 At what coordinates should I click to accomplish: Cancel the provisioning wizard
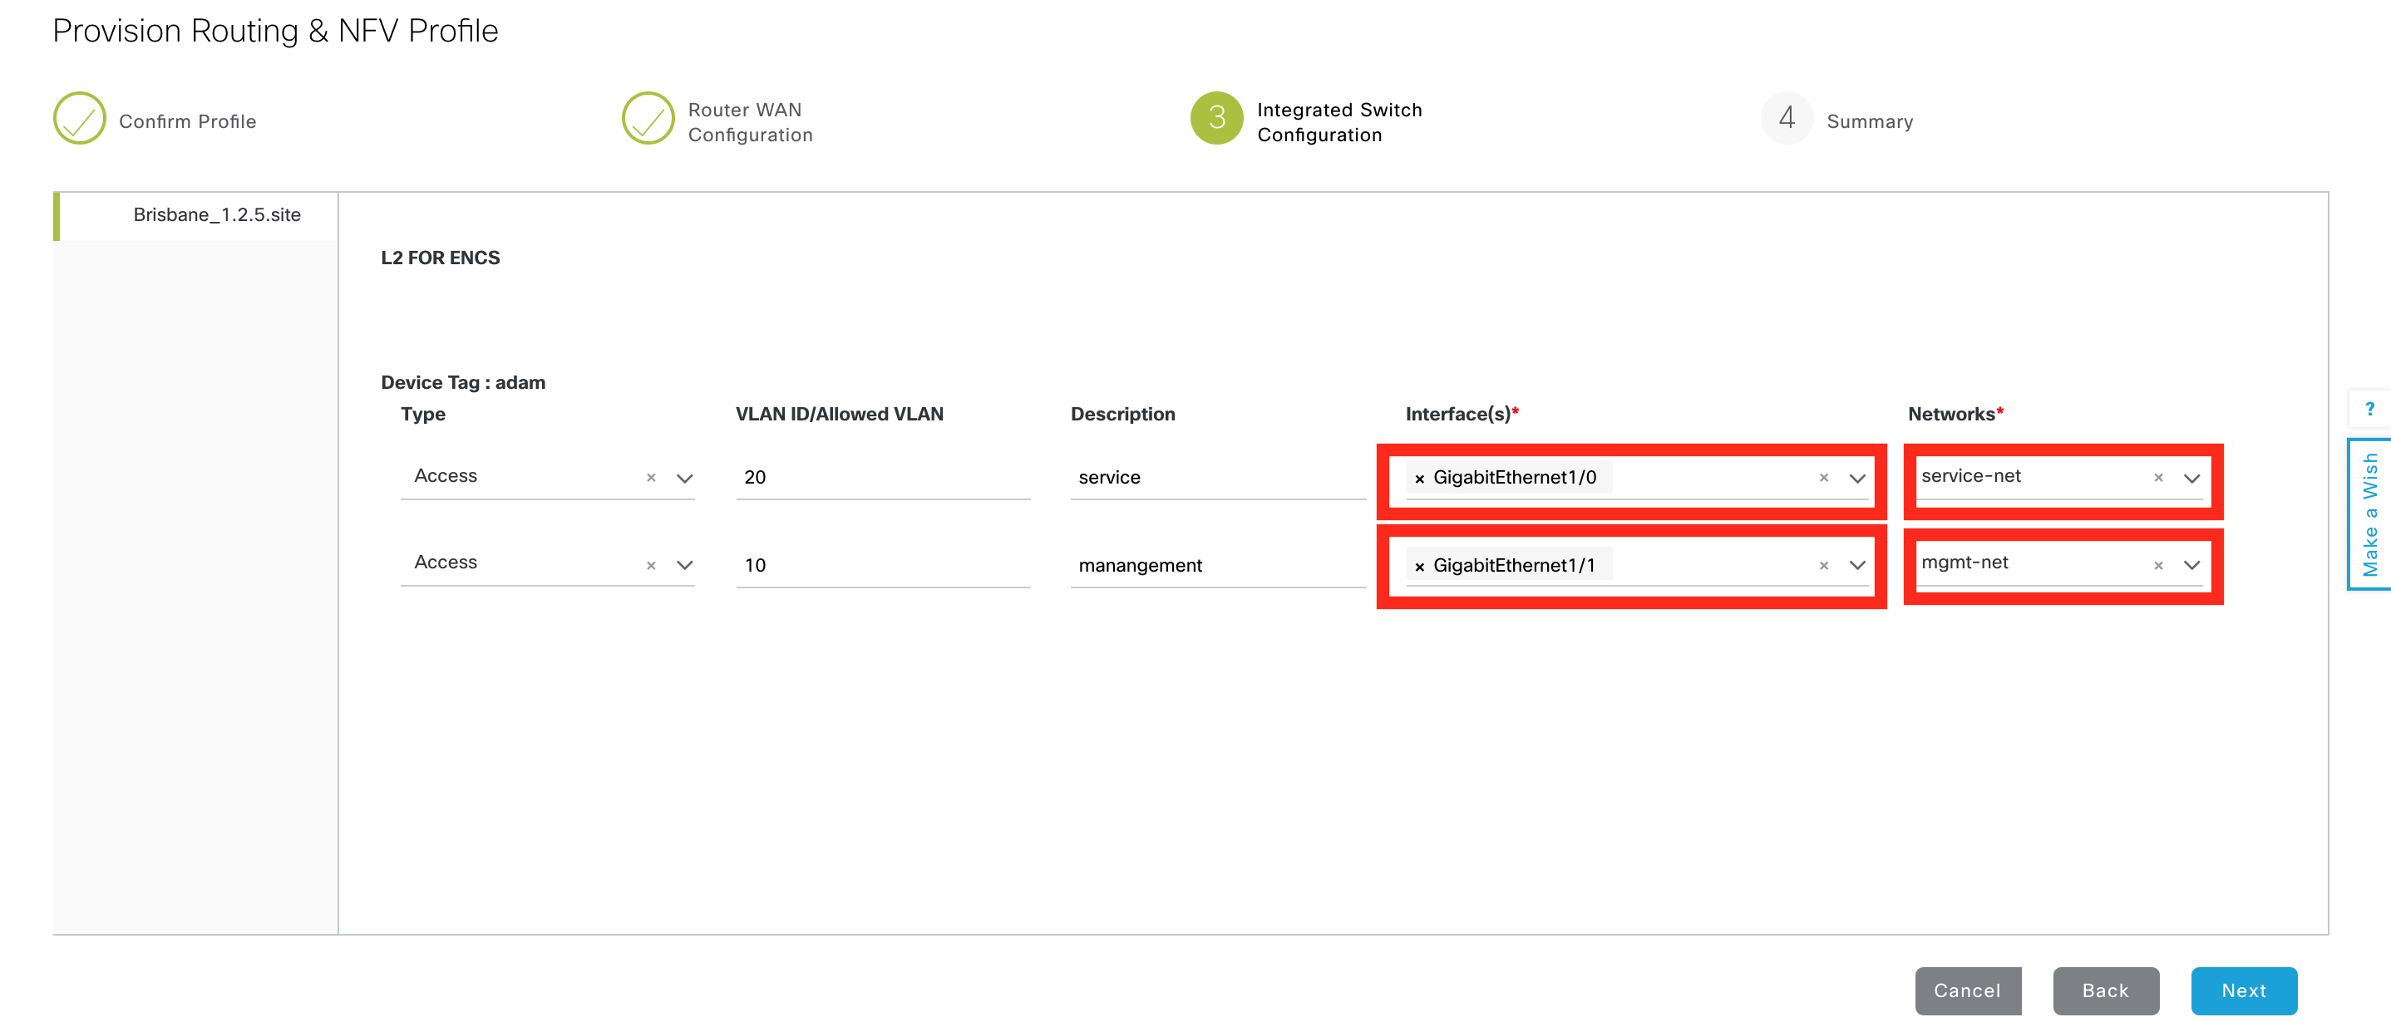pyautogui.click(x=1967, y=990)
